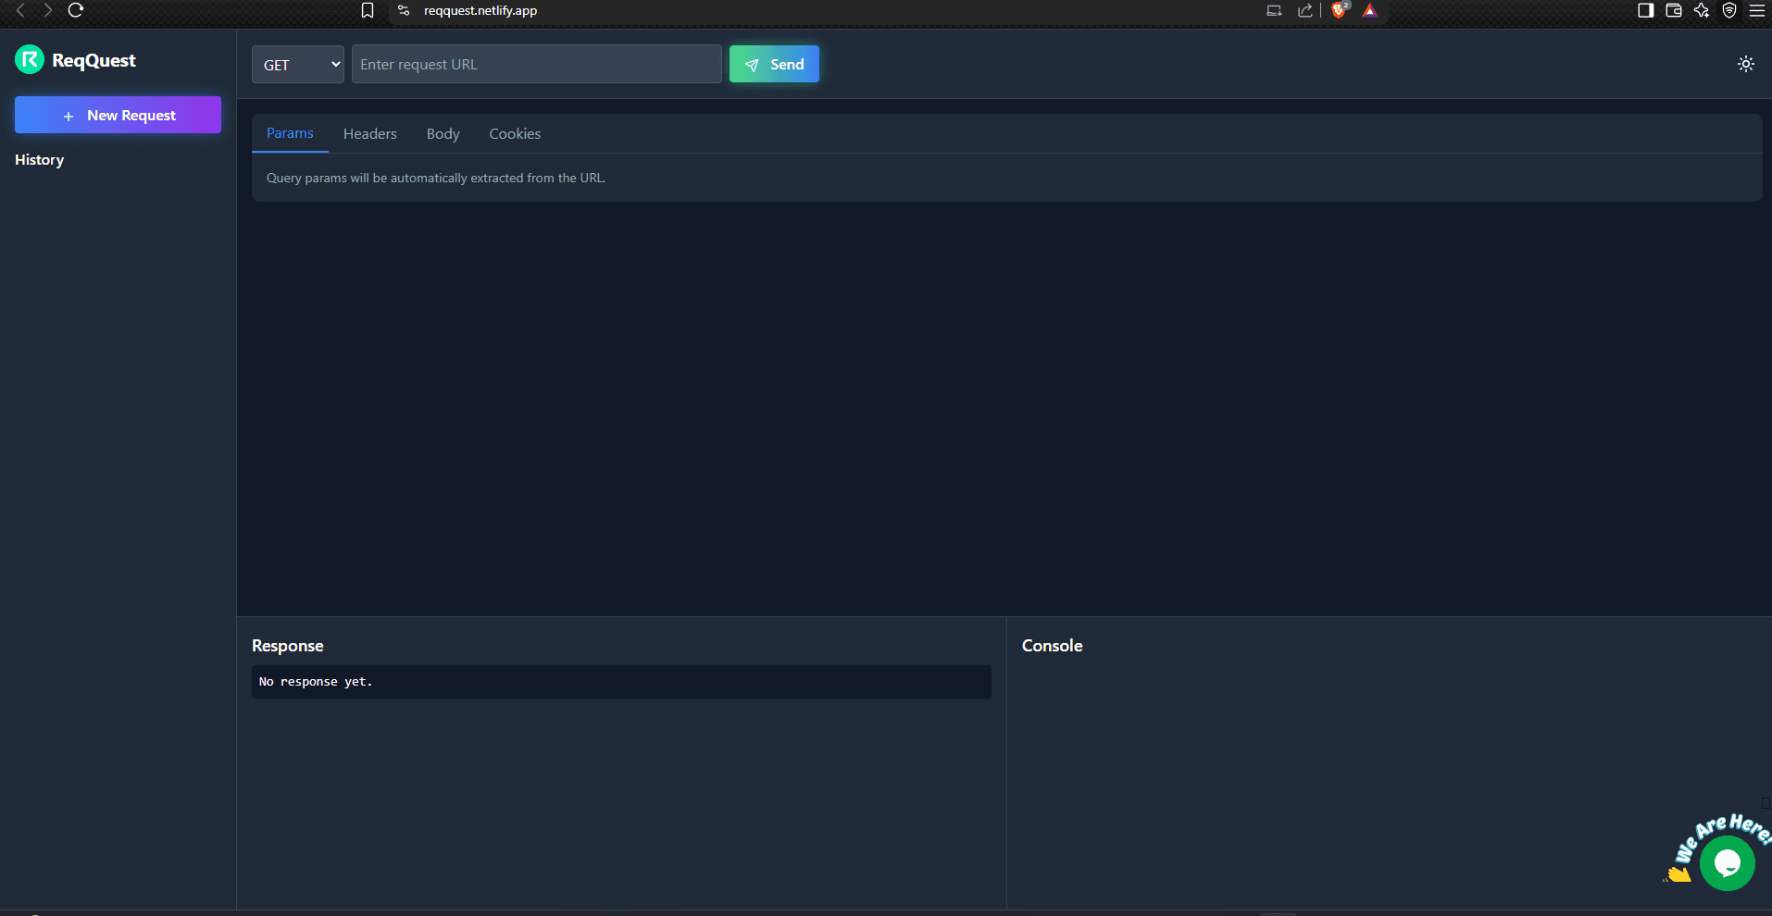Open the We Are Here chat bubble

(x=1728, y=861)
